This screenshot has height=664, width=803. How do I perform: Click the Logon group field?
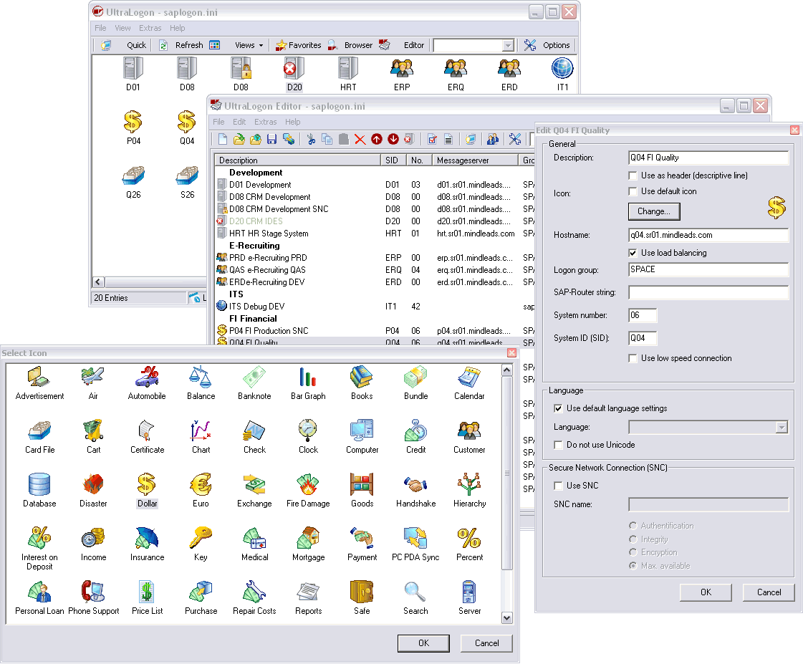pyautogui.click(x=708, y=270)
